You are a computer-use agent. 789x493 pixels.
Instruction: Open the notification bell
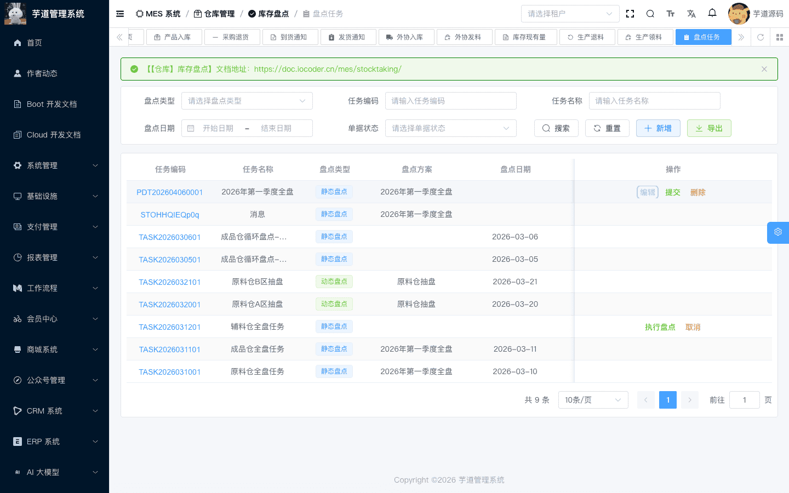coord(712,13)
